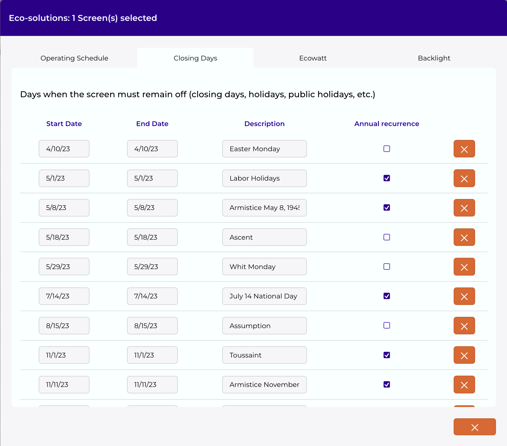
Task: Remove the Ascent closing day
Action: (x=464, y=237)
